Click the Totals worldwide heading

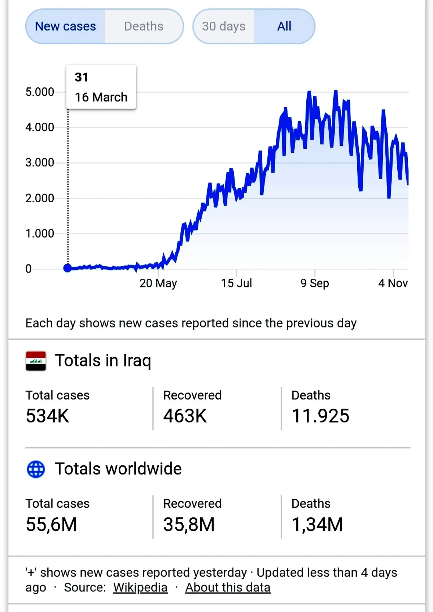pos(118,469)
